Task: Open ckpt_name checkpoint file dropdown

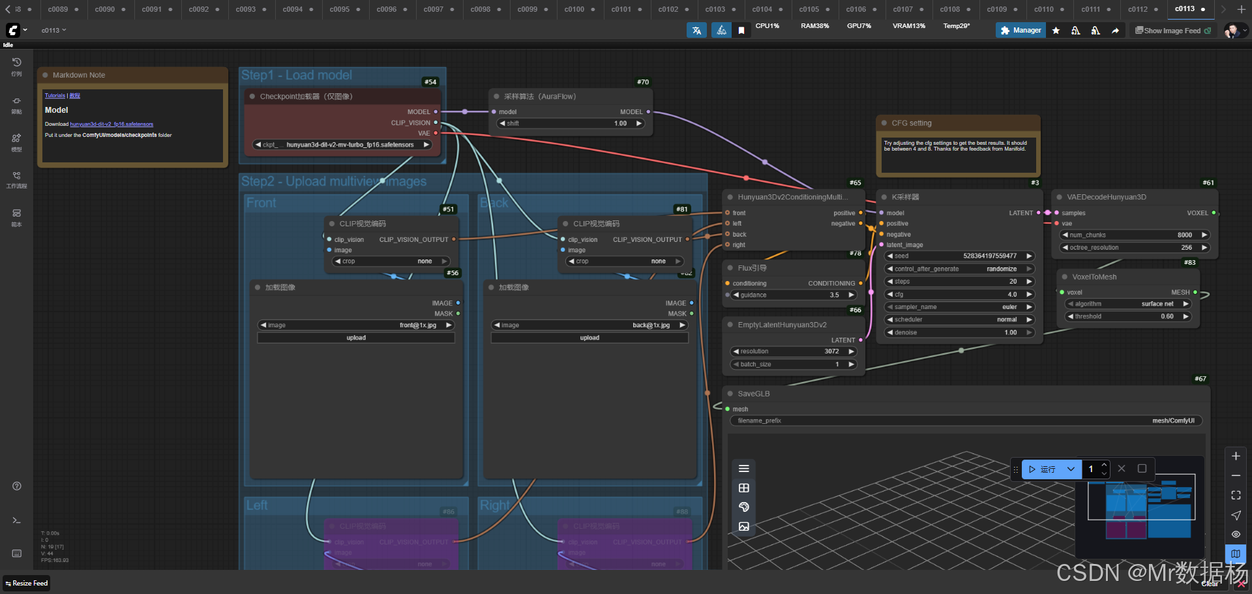Action: (x=343, y=145)
